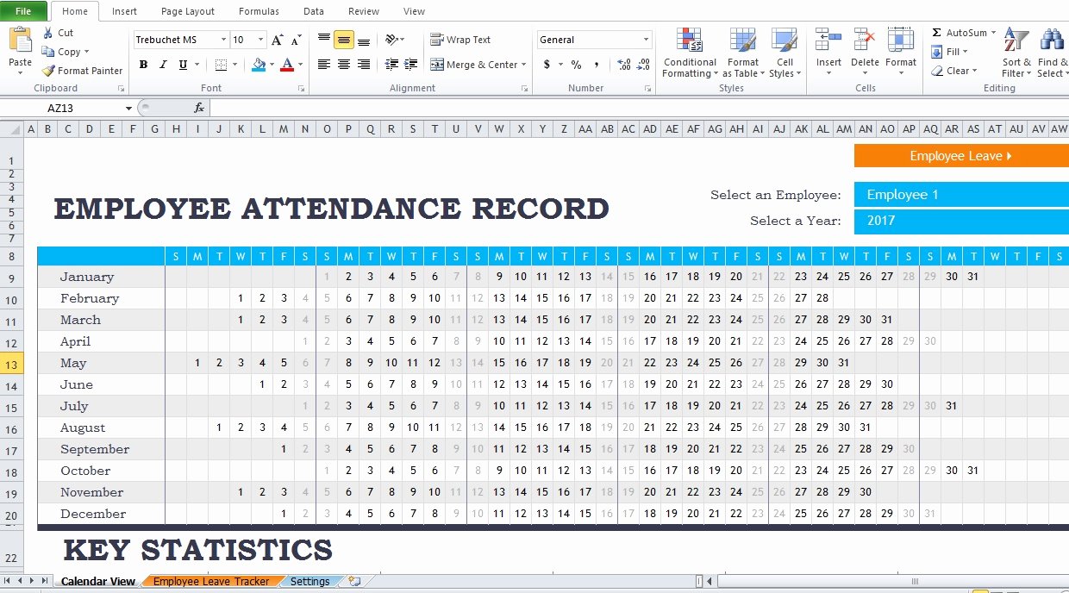Align text right
Viewport: 1069px width, 593px height.
pos(364,65)
